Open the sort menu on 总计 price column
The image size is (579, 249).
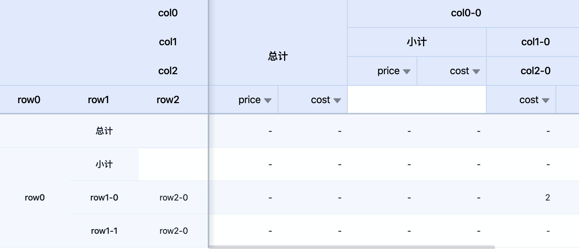[x=268, y=100]
